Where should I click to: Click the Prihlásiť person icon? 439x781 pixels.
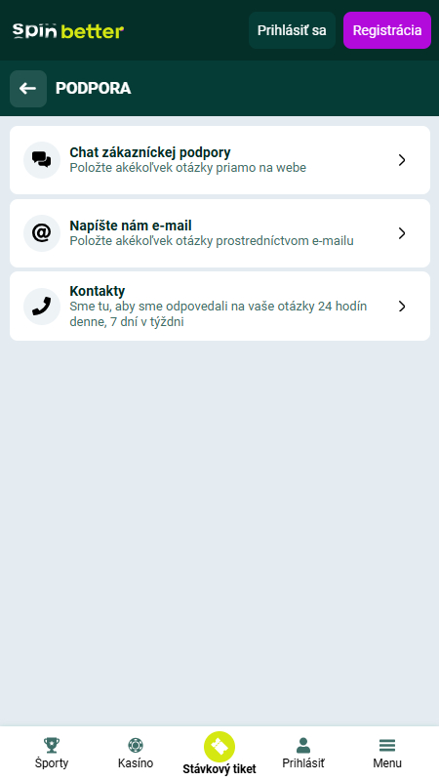303,745
